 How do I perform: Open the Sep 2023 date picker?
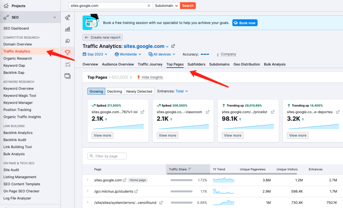coord(95,54)
